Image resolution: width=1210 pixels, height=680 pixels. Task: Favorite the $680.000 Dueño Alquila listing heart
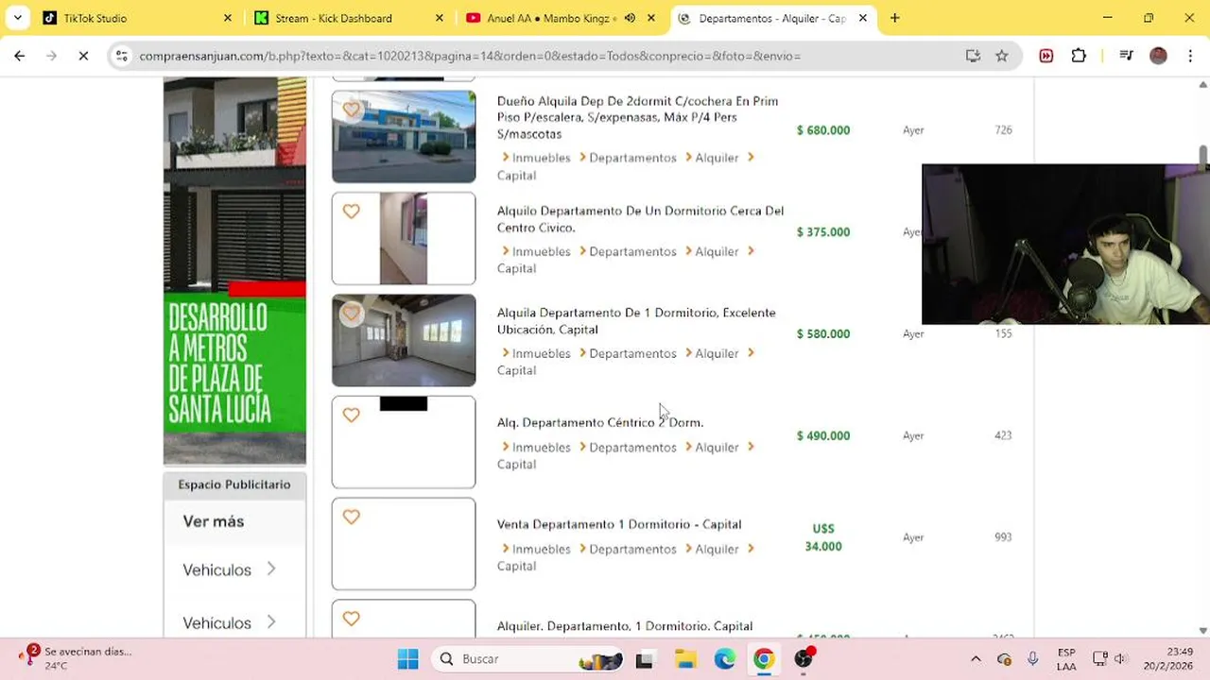click(351, 110)
